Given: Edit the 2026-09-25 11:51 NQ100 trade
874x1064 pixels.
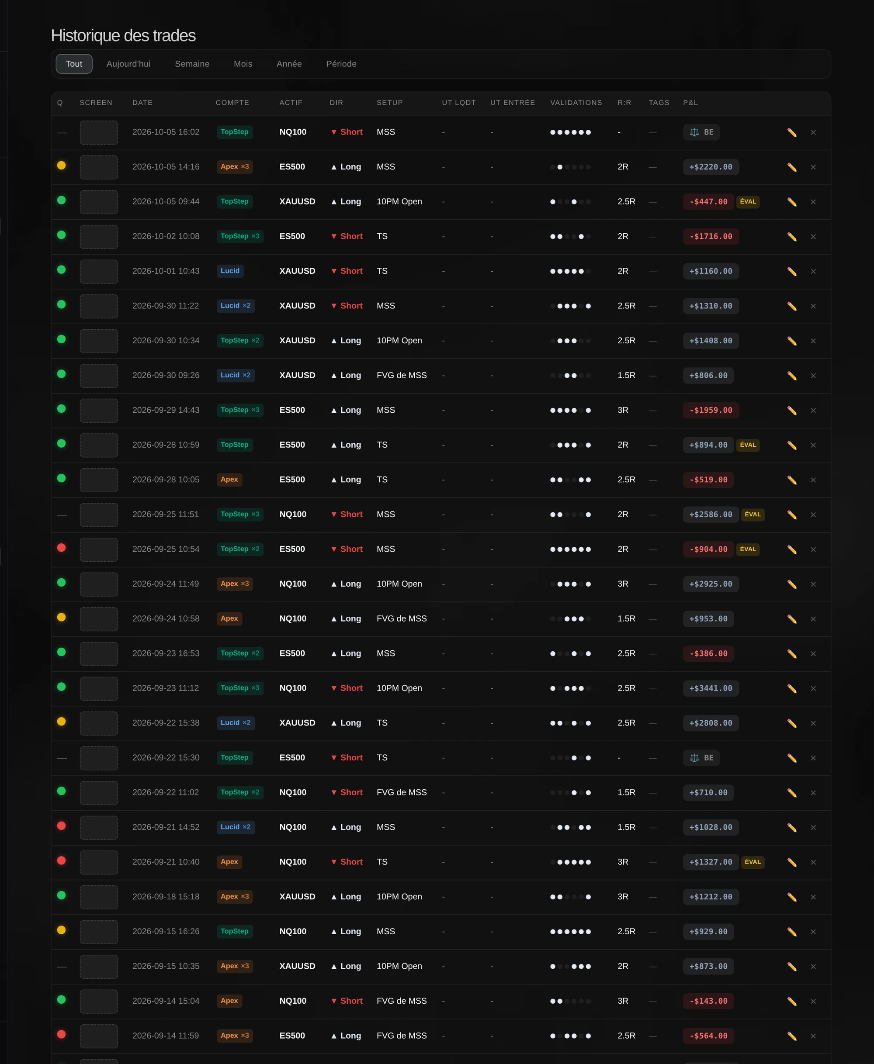Looking at the screenshot, I should pos(791,514).
